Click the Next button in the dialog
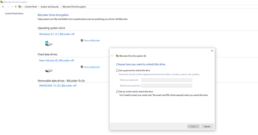 pyautogui.click(x=193, y=126)
